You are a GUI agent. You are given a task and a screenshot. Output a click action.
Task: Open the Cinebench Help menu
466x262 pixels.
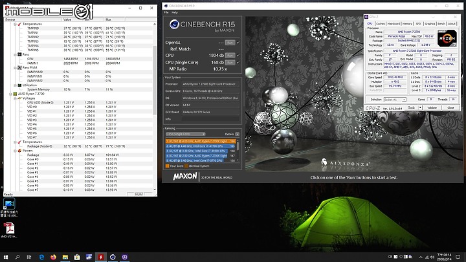[175, 12]
